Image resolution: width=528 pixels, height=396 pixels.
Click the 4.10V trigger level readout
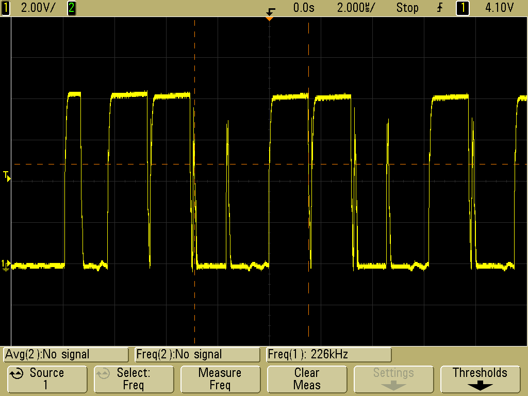[x=499, y=8]
